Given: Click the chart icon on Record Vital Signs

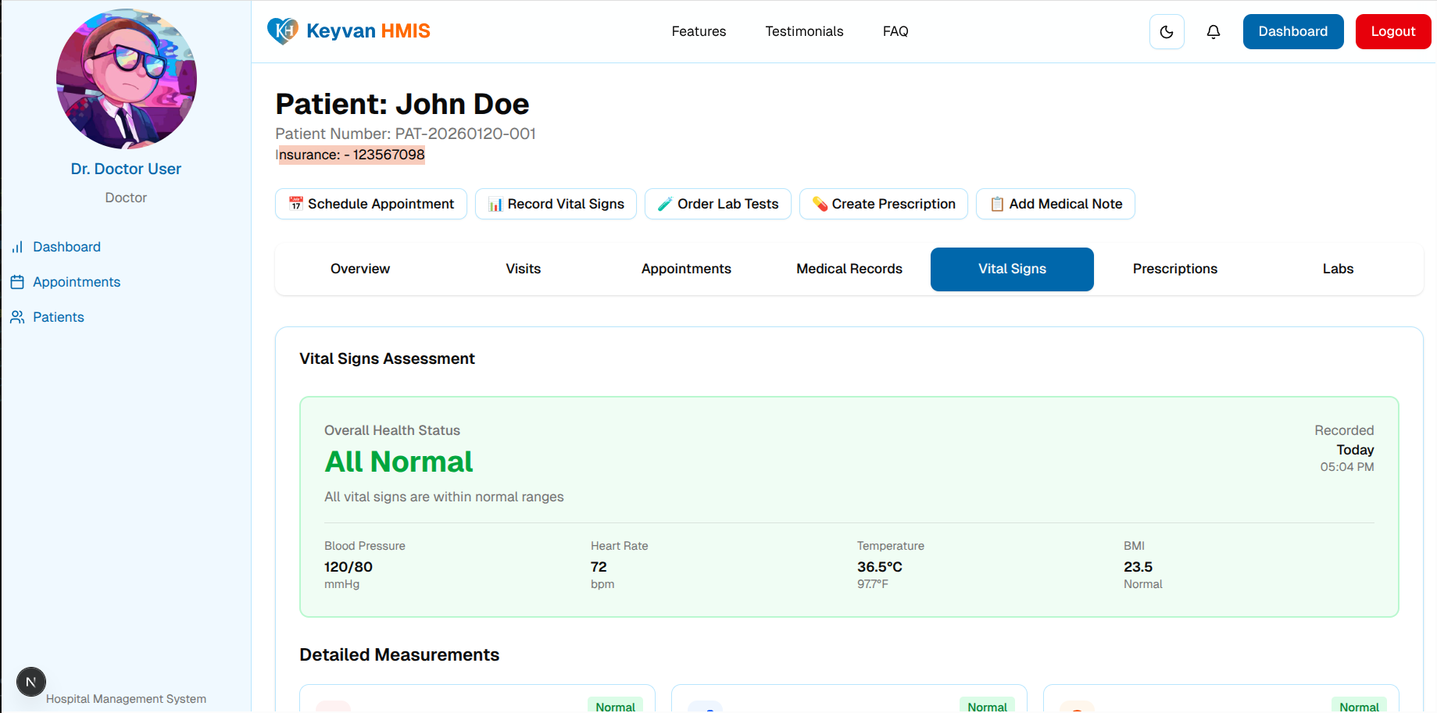Looking at the screenshot, I should pos(495,203).
